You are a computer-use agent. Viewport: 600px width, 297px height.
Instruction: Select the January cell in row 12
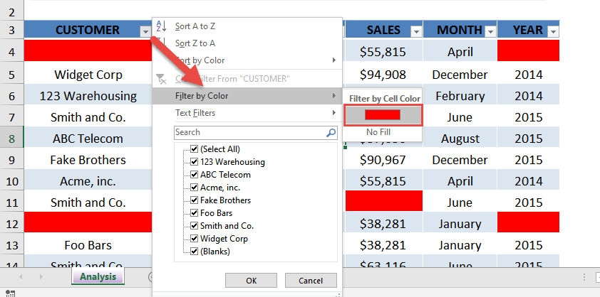(460, 224)
